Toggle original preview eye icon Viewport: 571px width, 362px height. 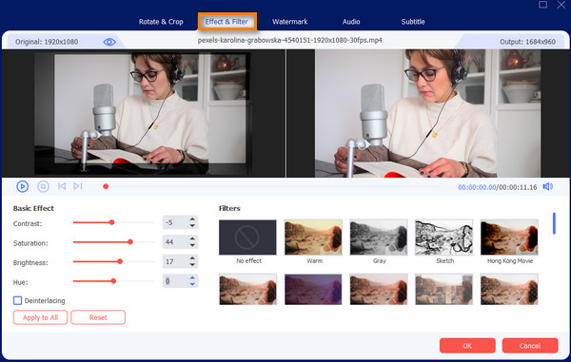pyautogui.click(x=109, y=42)
